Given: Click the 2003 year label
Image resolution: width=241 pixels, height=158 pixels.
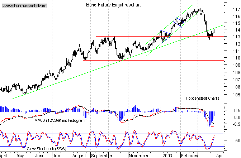Looking at the screenshot, I should coord(167,156).
